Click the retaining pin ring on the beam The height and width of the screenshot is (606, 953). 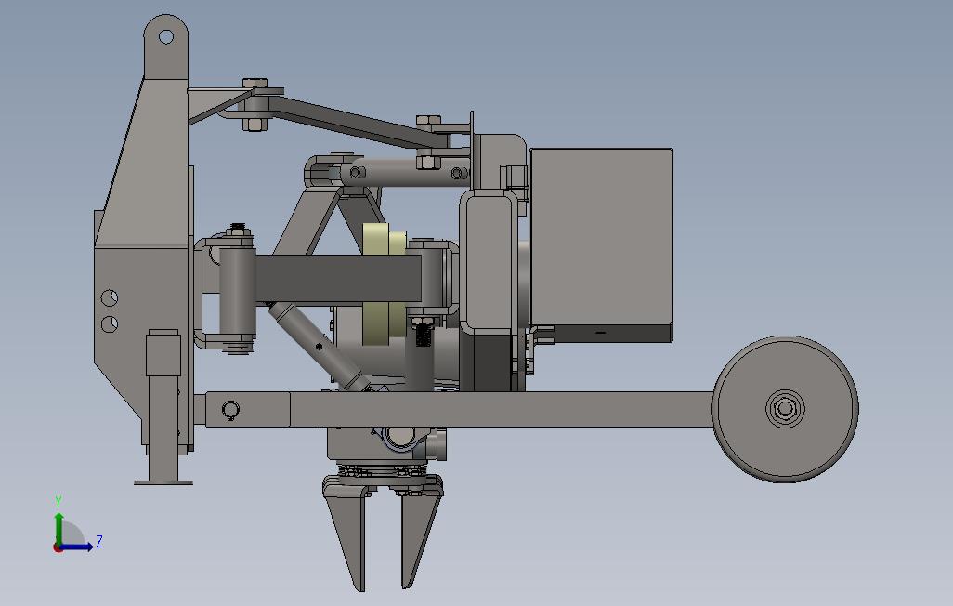(230, 410)
